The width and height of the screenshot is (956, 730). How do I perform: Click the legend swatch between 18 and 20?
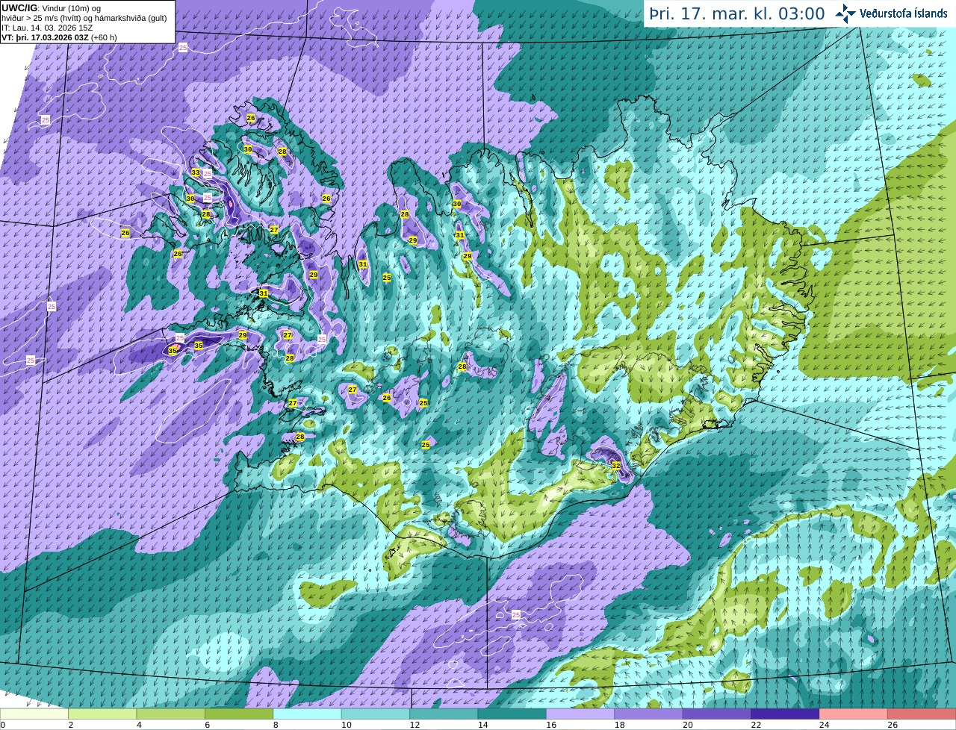pyautogui.click(x=648, y=714)
